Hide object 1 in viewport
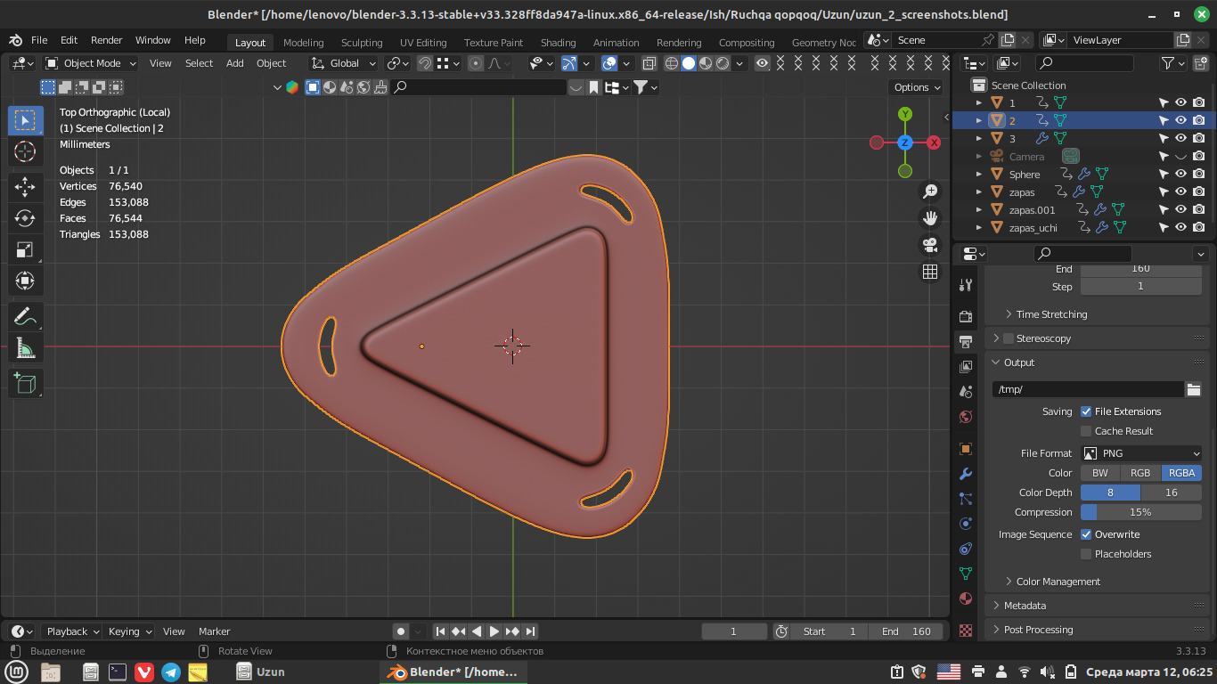1217x684 pixels. click(x=1181, y=102)
